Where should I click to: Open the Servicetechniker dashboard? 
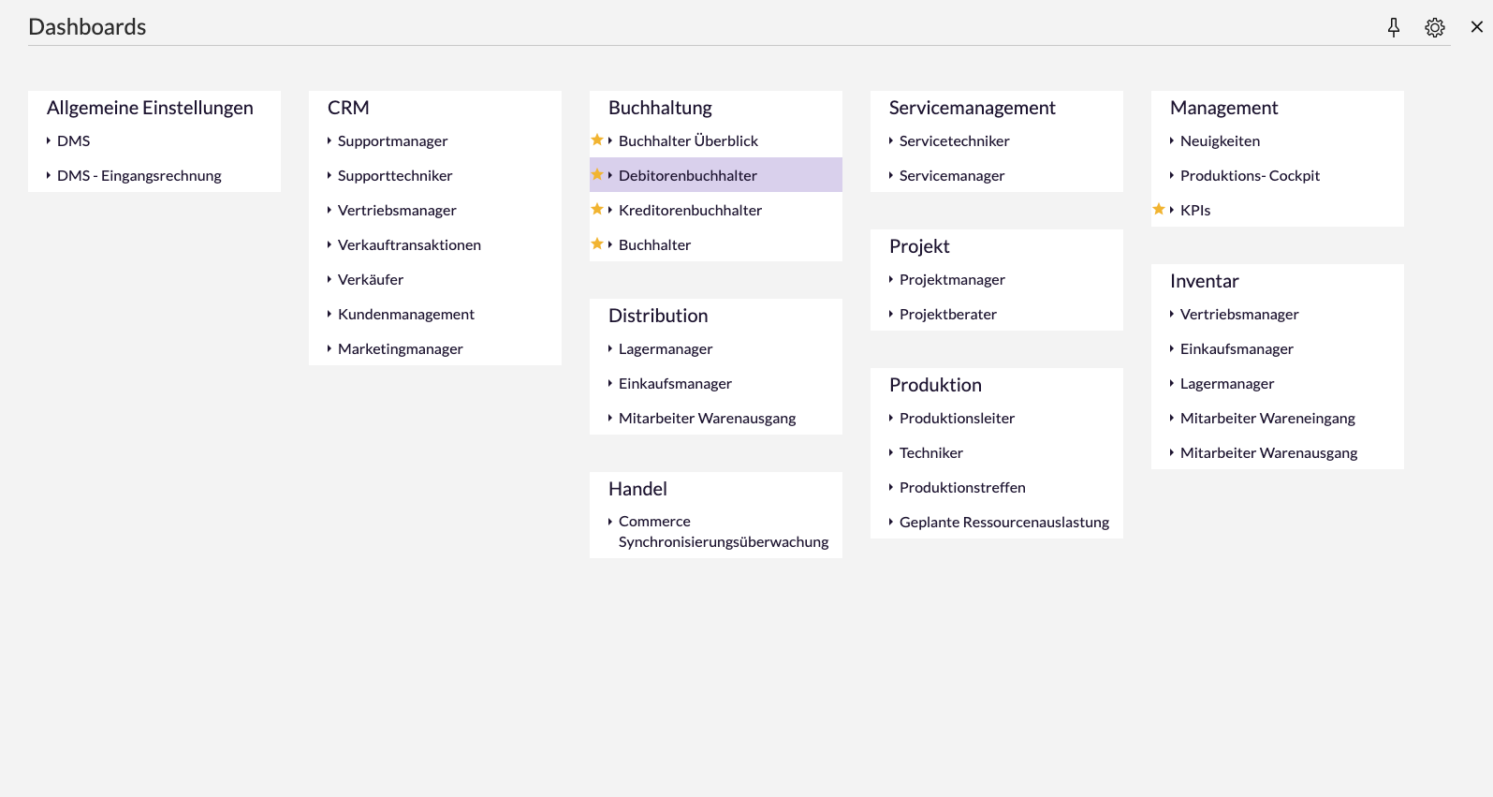tap(954, 140)
